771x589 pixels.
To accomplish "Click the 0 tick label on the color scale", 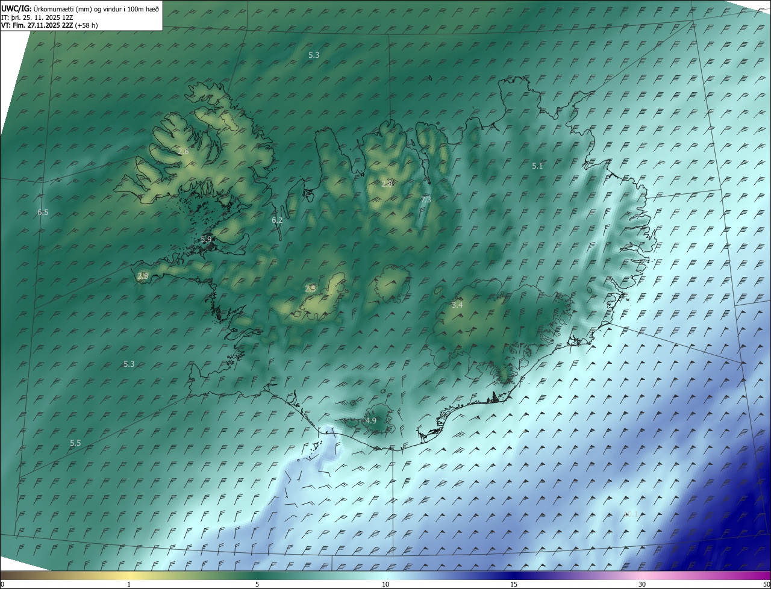I will click(x=2, y=585).
